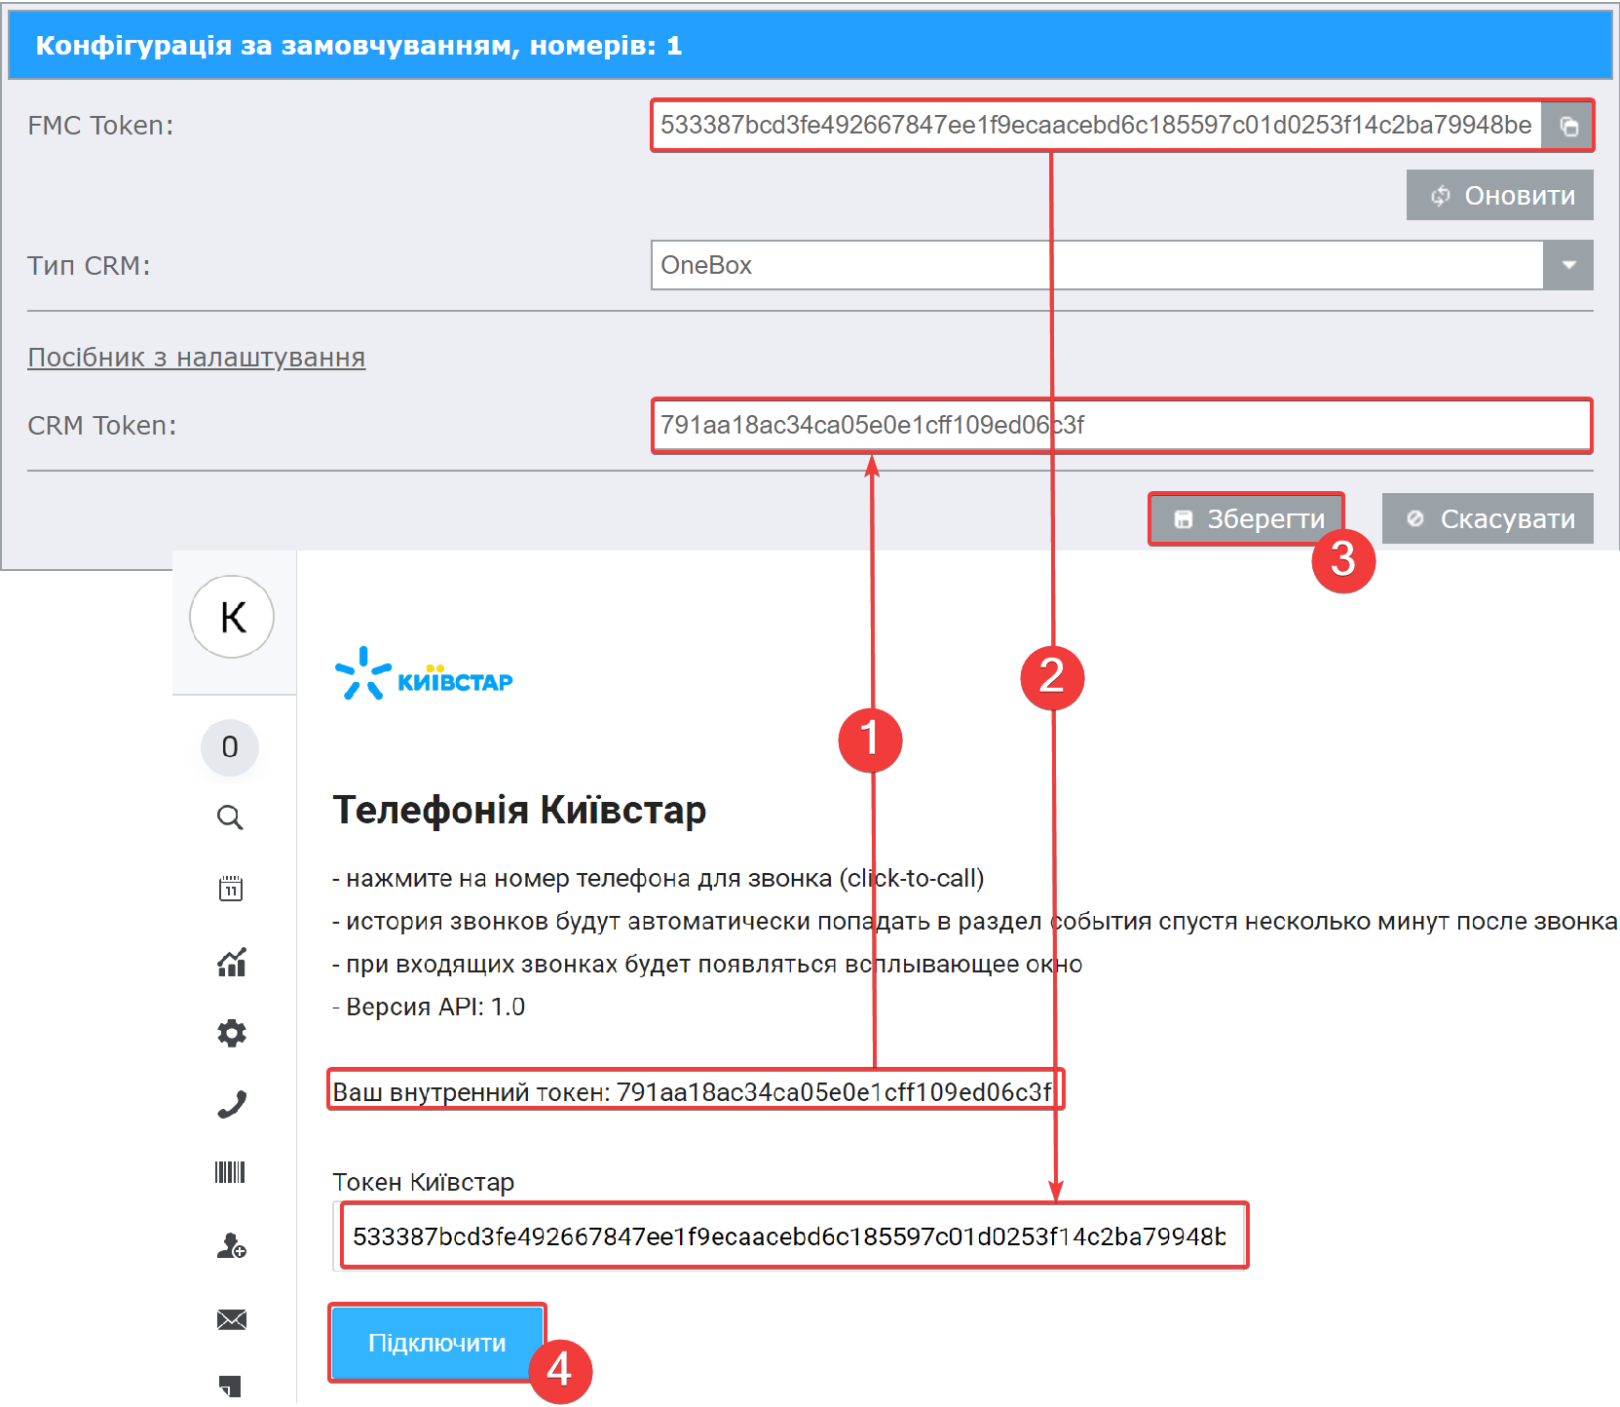Open the Посібник з налаштування link
This screenshot has width=1620, height=1407.
(x=197, y=358)
